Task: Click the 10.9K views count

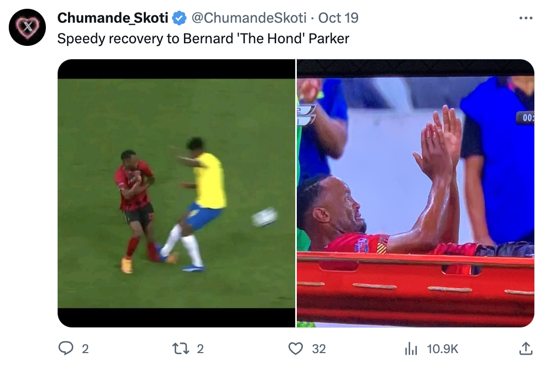Action: (x=443, y=349)
